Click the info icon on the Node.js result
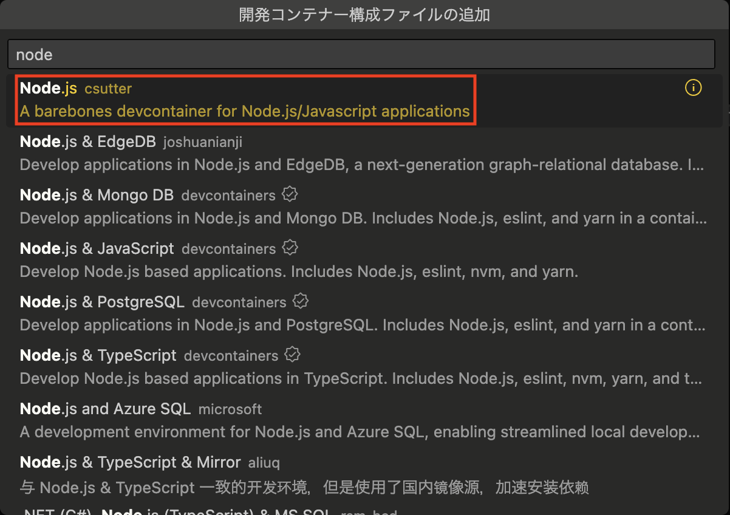The image size is (730, 515). pos(693,87)
